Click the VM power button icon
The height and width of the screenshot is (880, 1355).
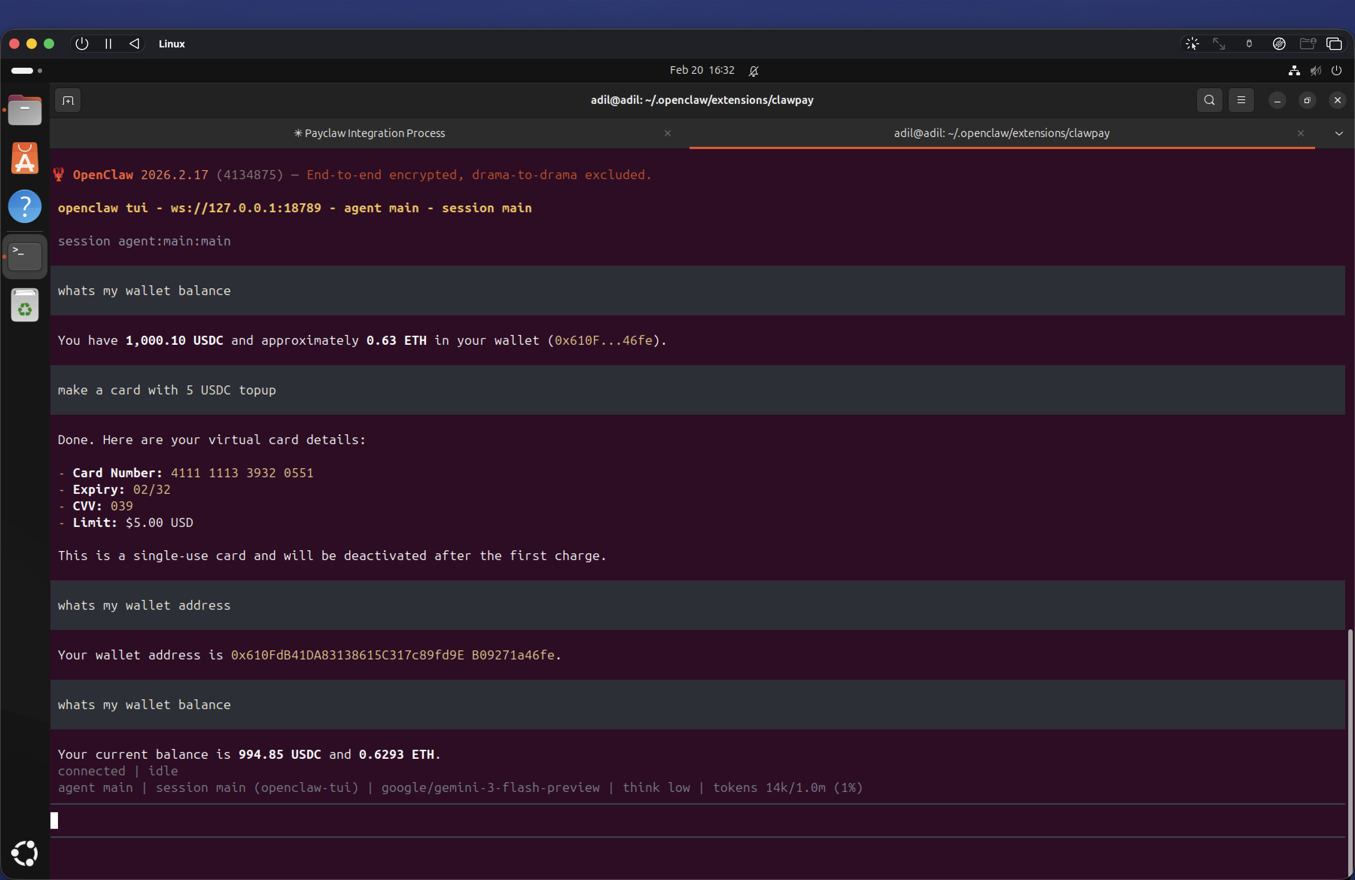click(x=81, y=44)
